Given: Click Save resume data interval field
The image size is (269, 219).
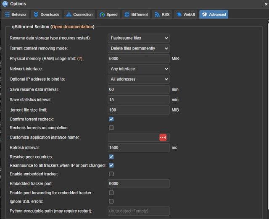Looking at the screenshot, I should click(139, 89).
